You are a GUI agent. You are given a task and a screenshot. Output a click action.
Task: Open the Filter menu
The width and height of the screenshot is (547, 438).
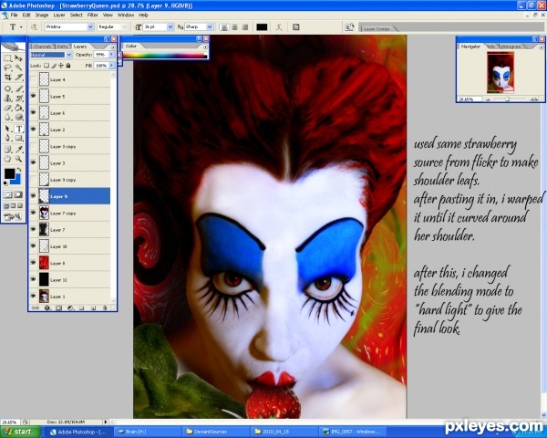(92, 15)
